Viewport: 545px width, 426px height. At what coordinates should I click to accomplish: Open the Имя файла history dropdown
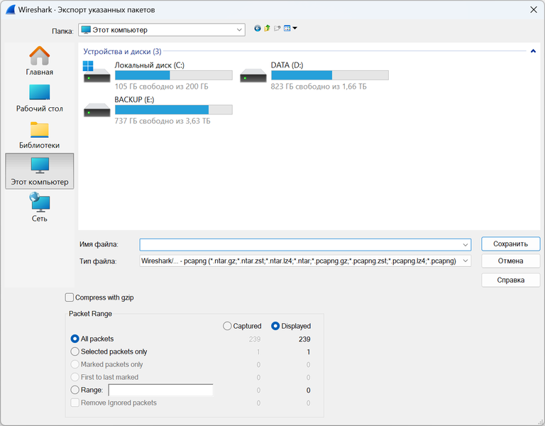pos(465,245)
